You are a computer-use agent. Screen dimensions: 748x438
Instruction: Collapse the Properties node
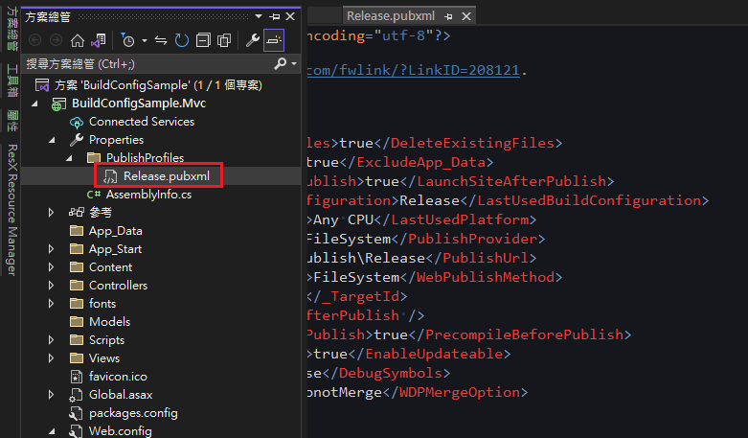tap(52, 140)
